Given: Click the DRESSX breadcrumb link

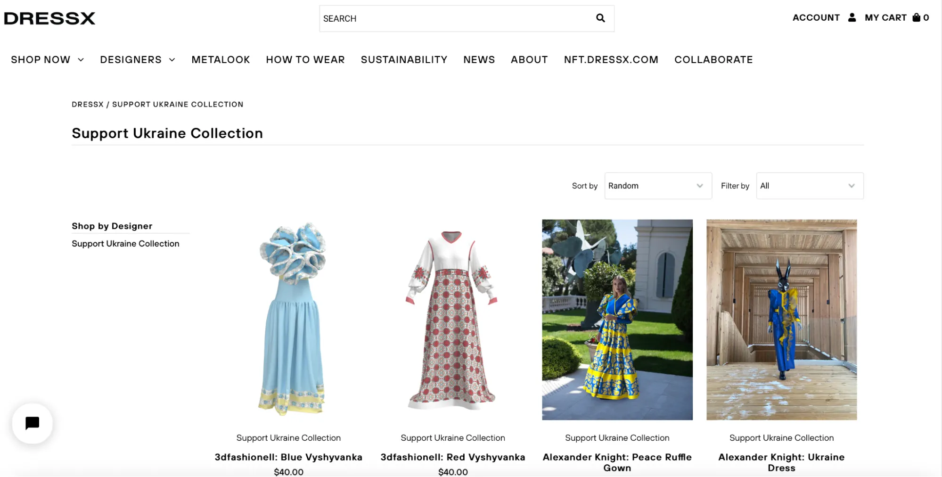Looking at the screenshot, I should [x=87, y=105].
